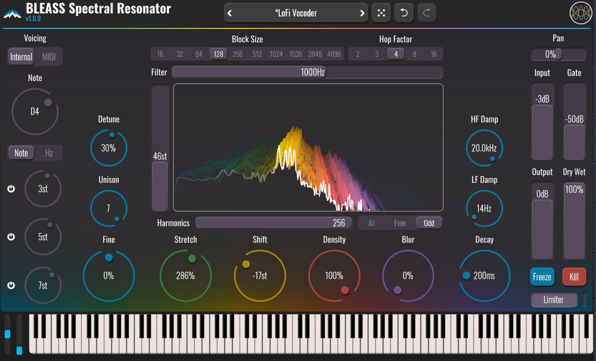Set Block Size to 128
This screenshot has height=361, width=596.
point(218,54)
